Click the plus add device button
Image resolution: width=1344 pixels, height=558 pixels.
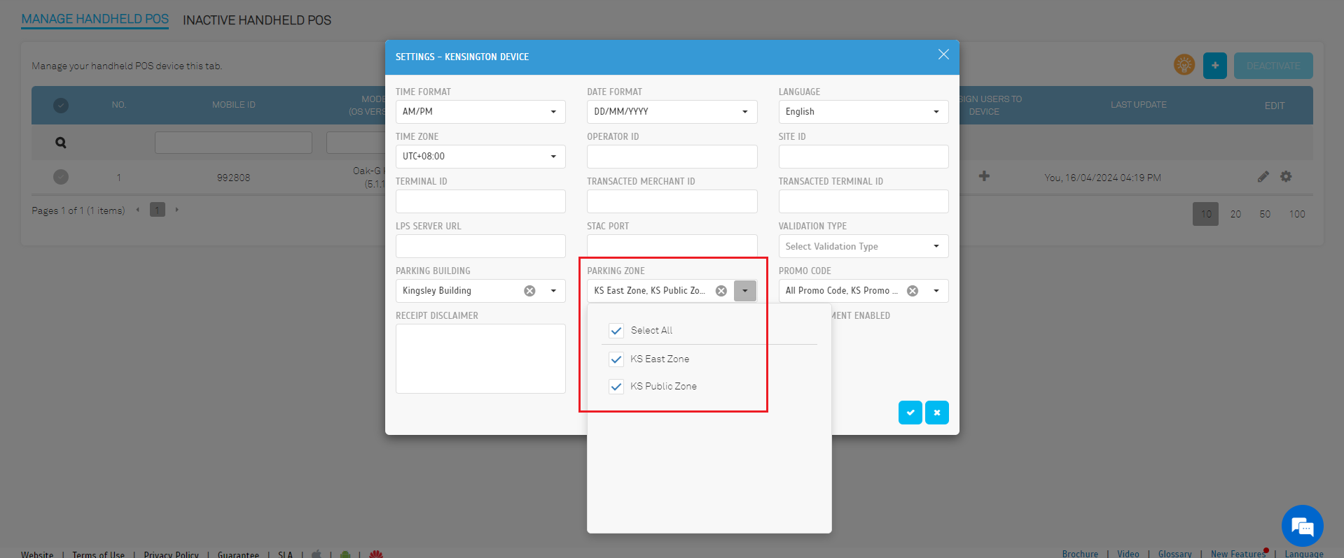[1214, 66]
